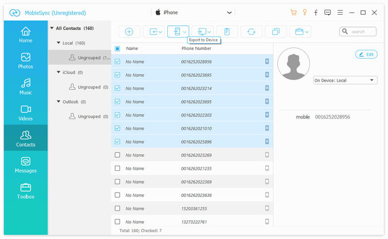The width and height of the screenshot is (388, 239).
Task: Open the feedback chat bubble icon
Action: [327, 13]
